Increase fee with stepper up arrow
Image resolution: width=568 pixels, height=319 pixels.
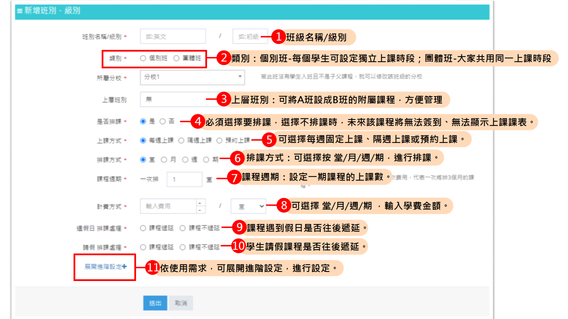pyautogui.click(x=200, y=203)
